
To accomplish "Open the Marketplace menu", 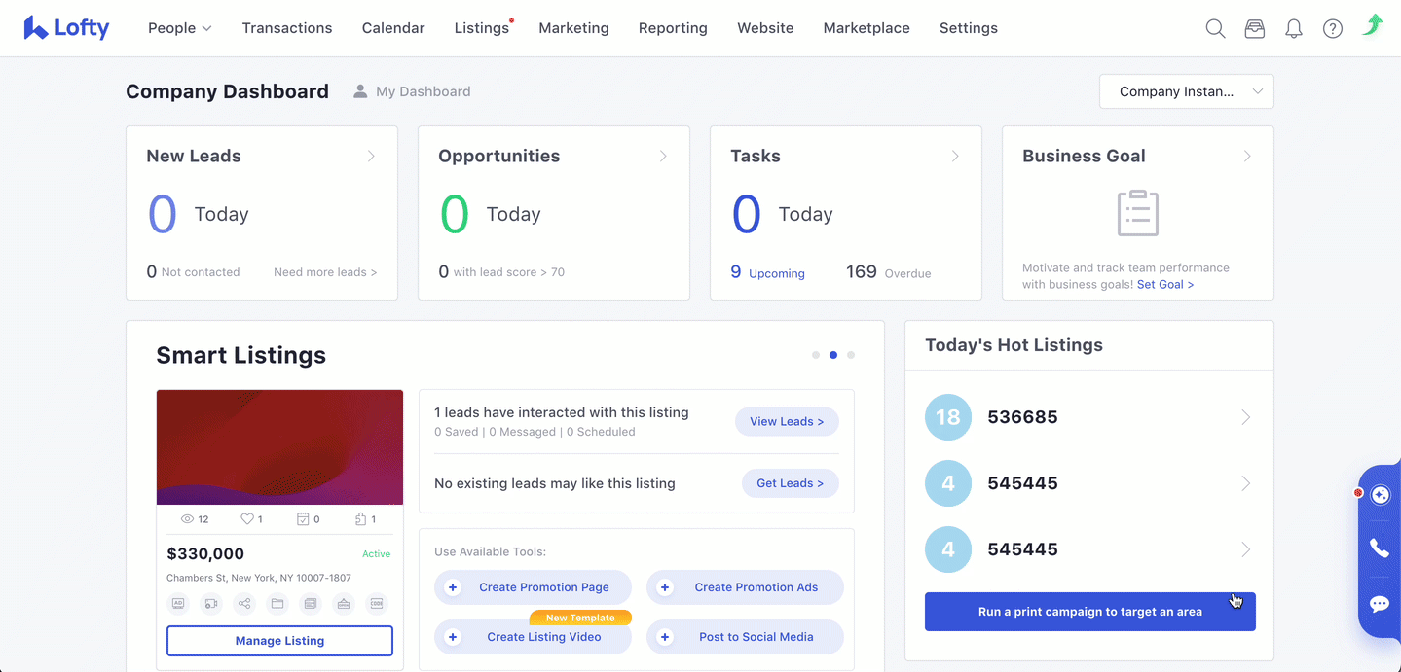I will pyautogui.click(x=866, y=28).
